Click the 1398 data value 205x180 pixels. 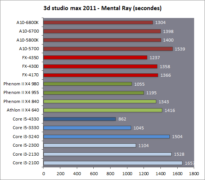click(x=168, y=31)
